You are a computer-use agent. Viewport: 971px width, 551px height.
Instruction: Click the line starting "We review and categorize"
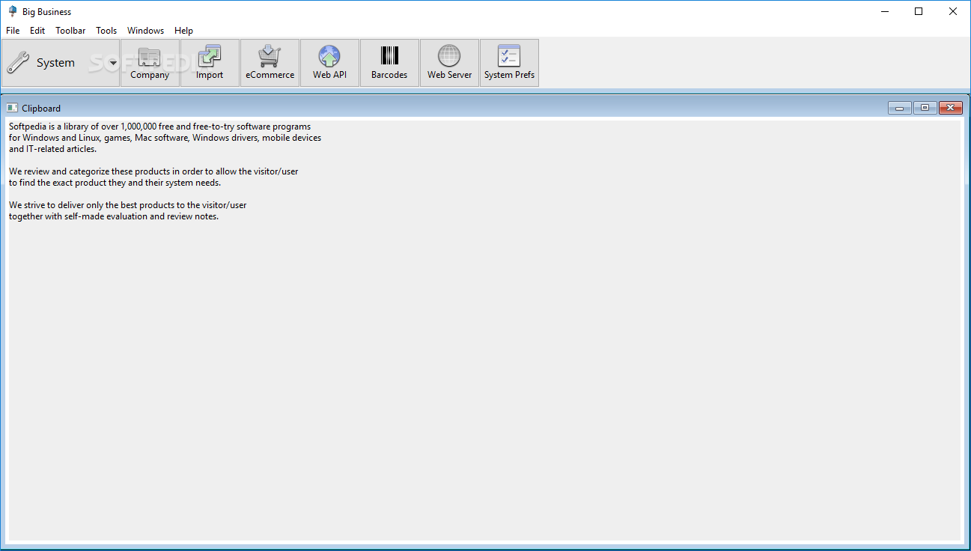tap(153, 171)
